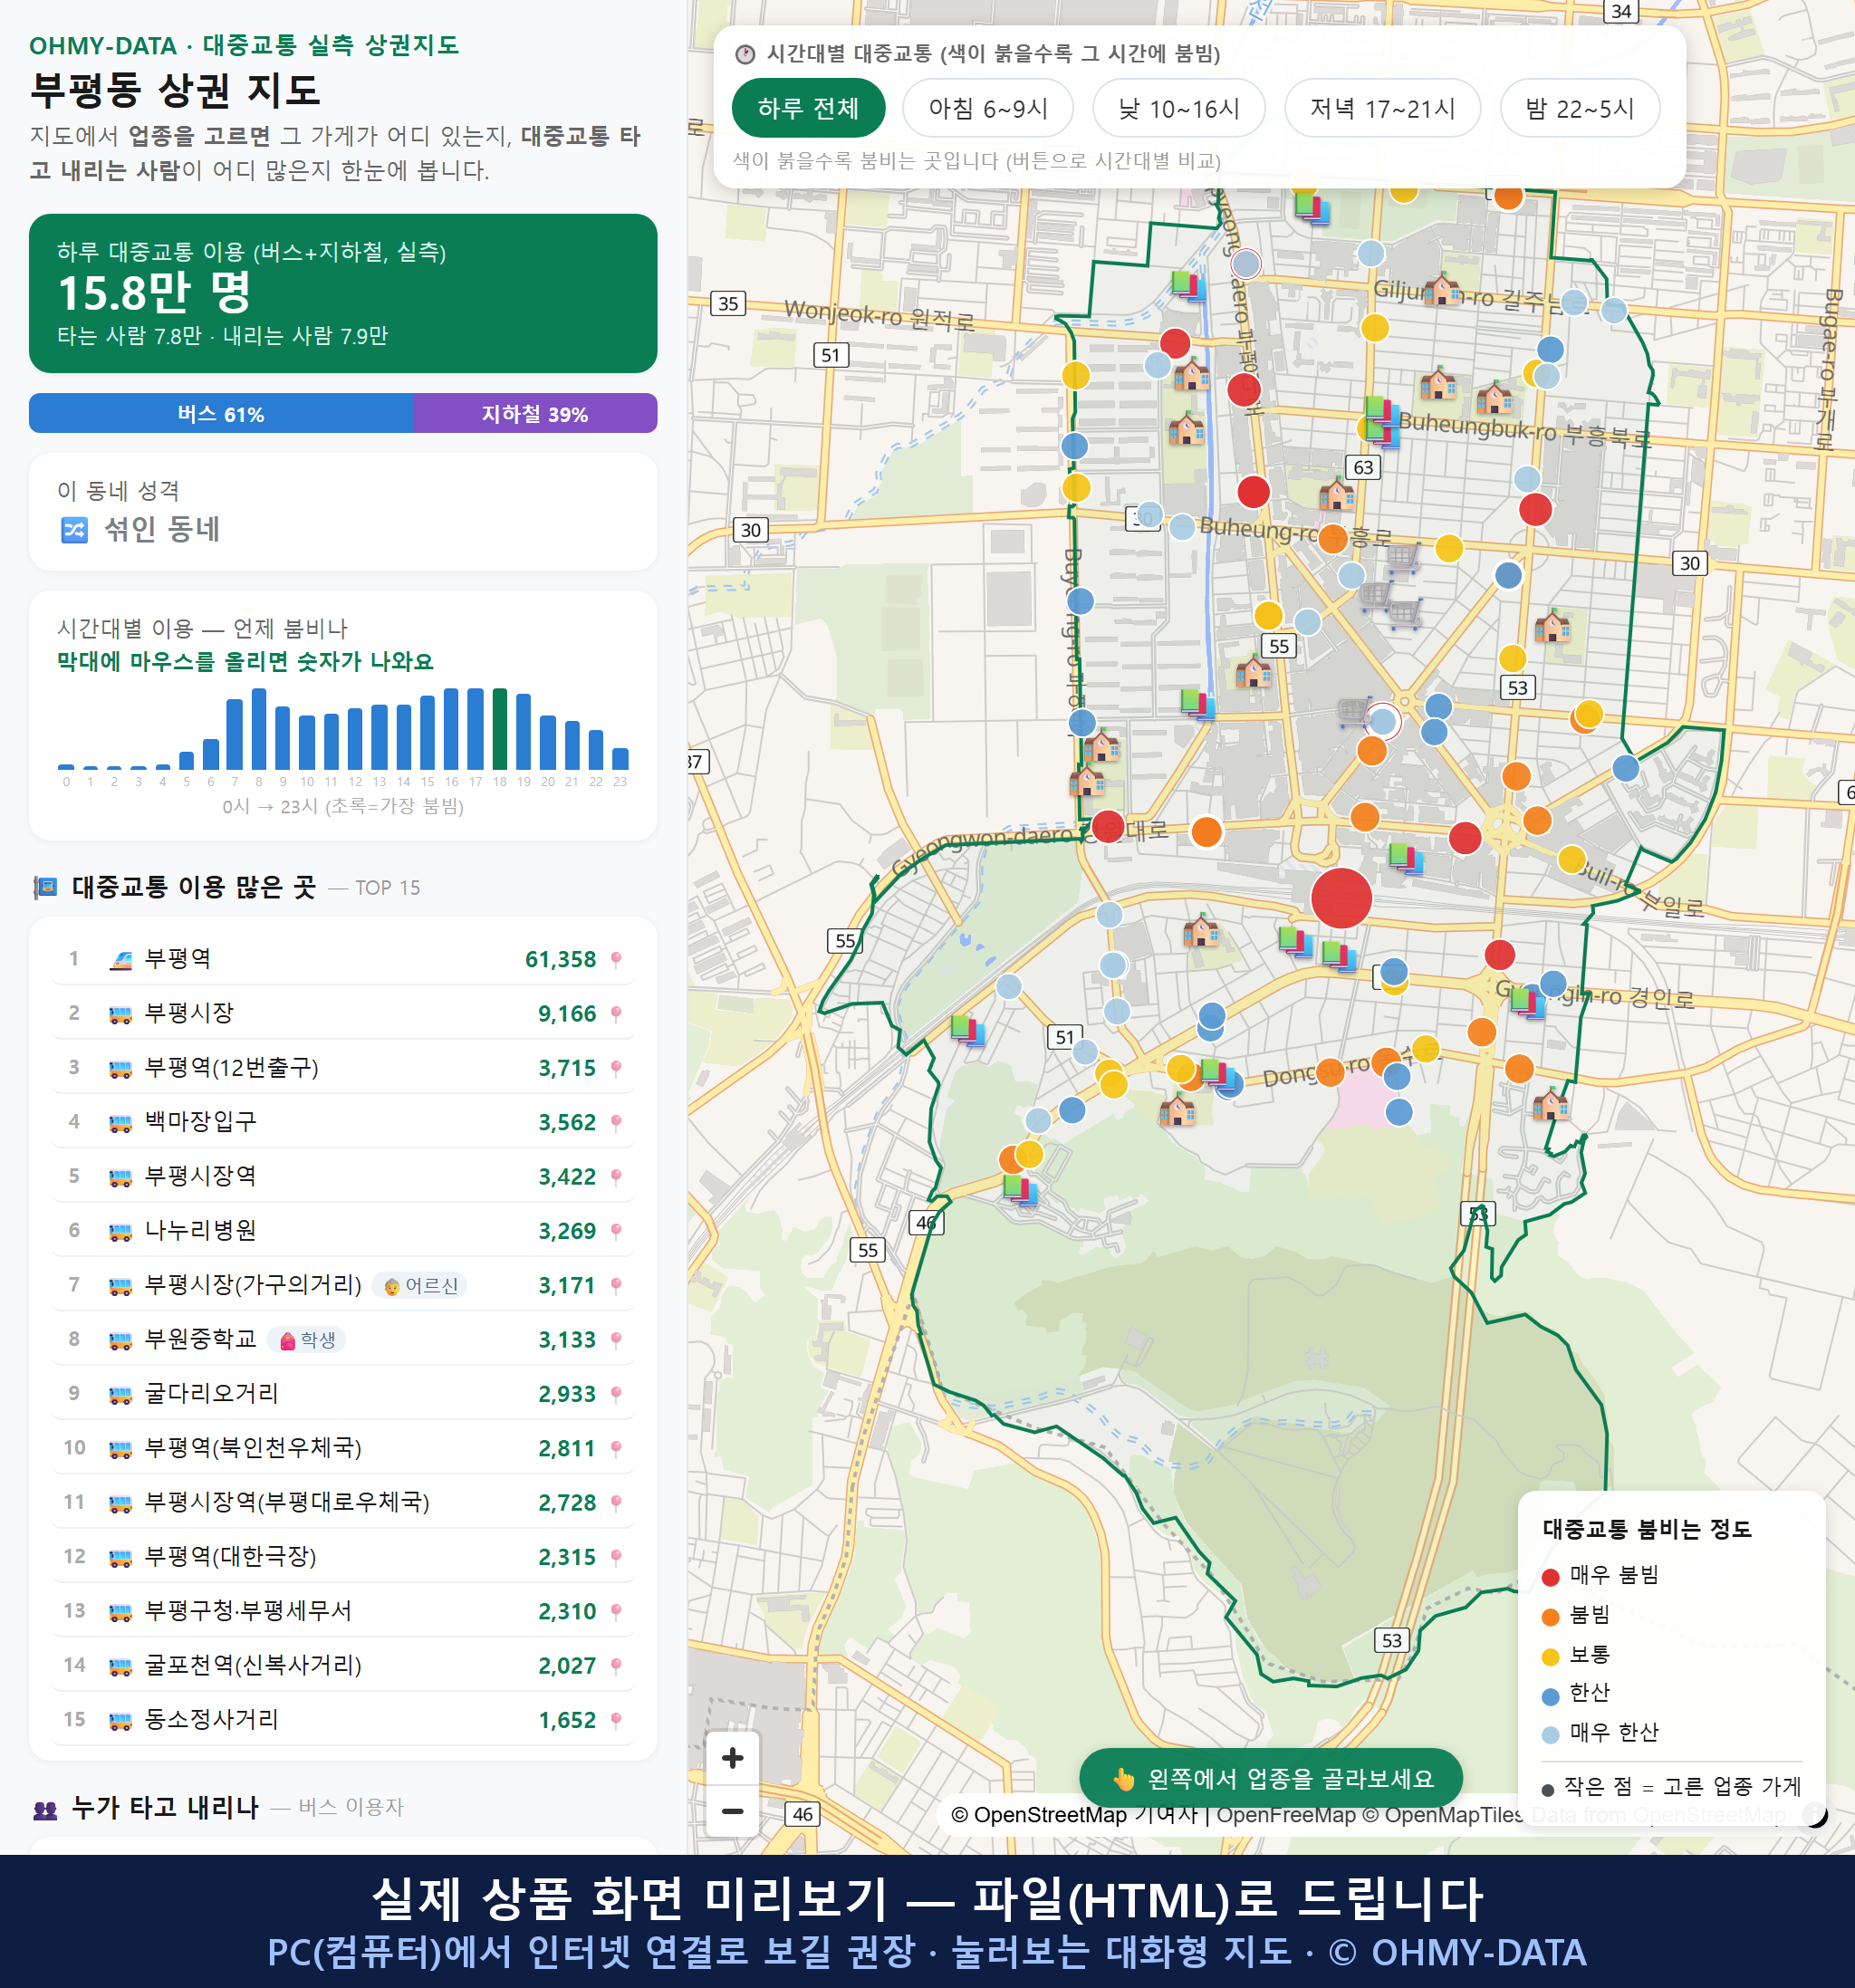The height and width of the screenshot is (1988, 1855).
Task: Select the 하루 전체 time filter
Action: 808,108
